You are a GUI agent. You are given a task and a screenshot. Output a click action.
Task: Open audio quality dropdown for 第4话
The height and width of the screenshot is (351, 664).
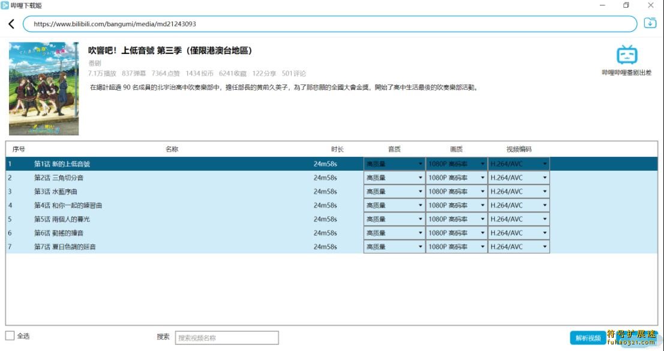tap(394, 205)
